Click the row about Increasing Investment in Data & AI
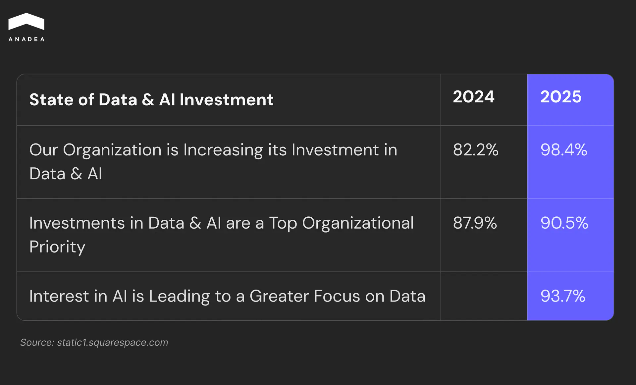Viewport: 636px width, 385px height. click(213, 150)
